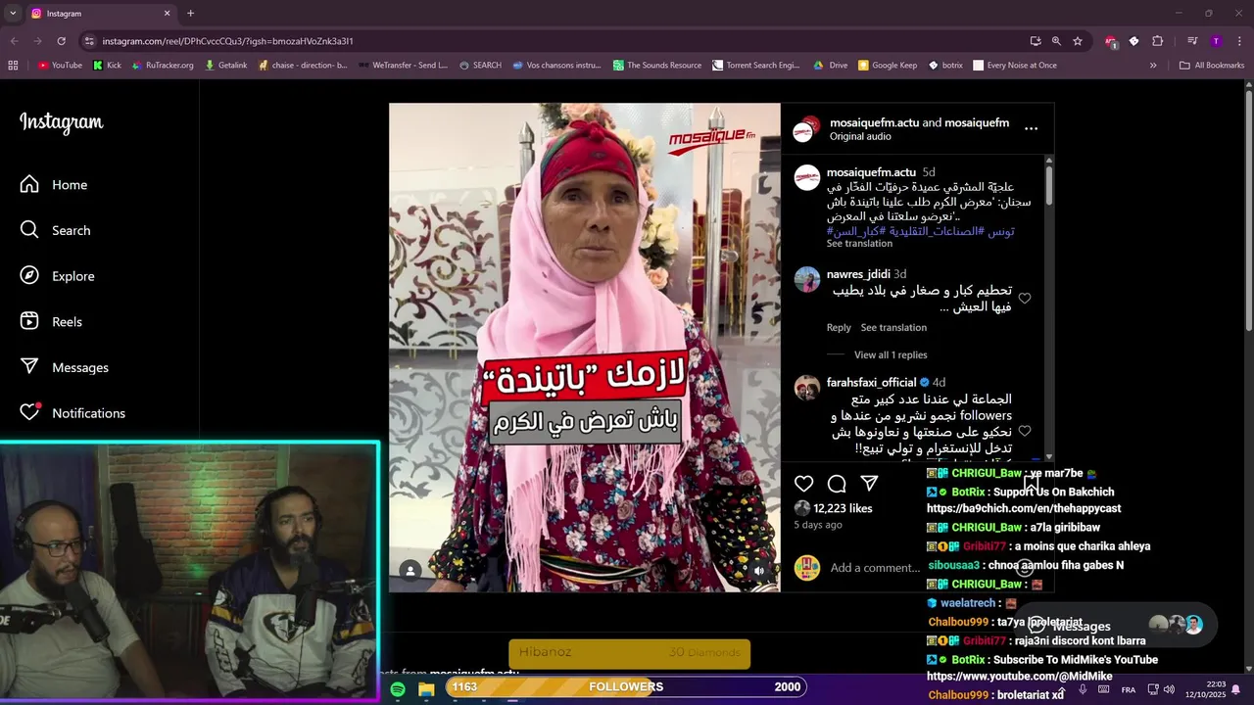Go to Explore in Instagram sidebar
1254x705 pixels.
pyautogui.click(x=58, y=276)
